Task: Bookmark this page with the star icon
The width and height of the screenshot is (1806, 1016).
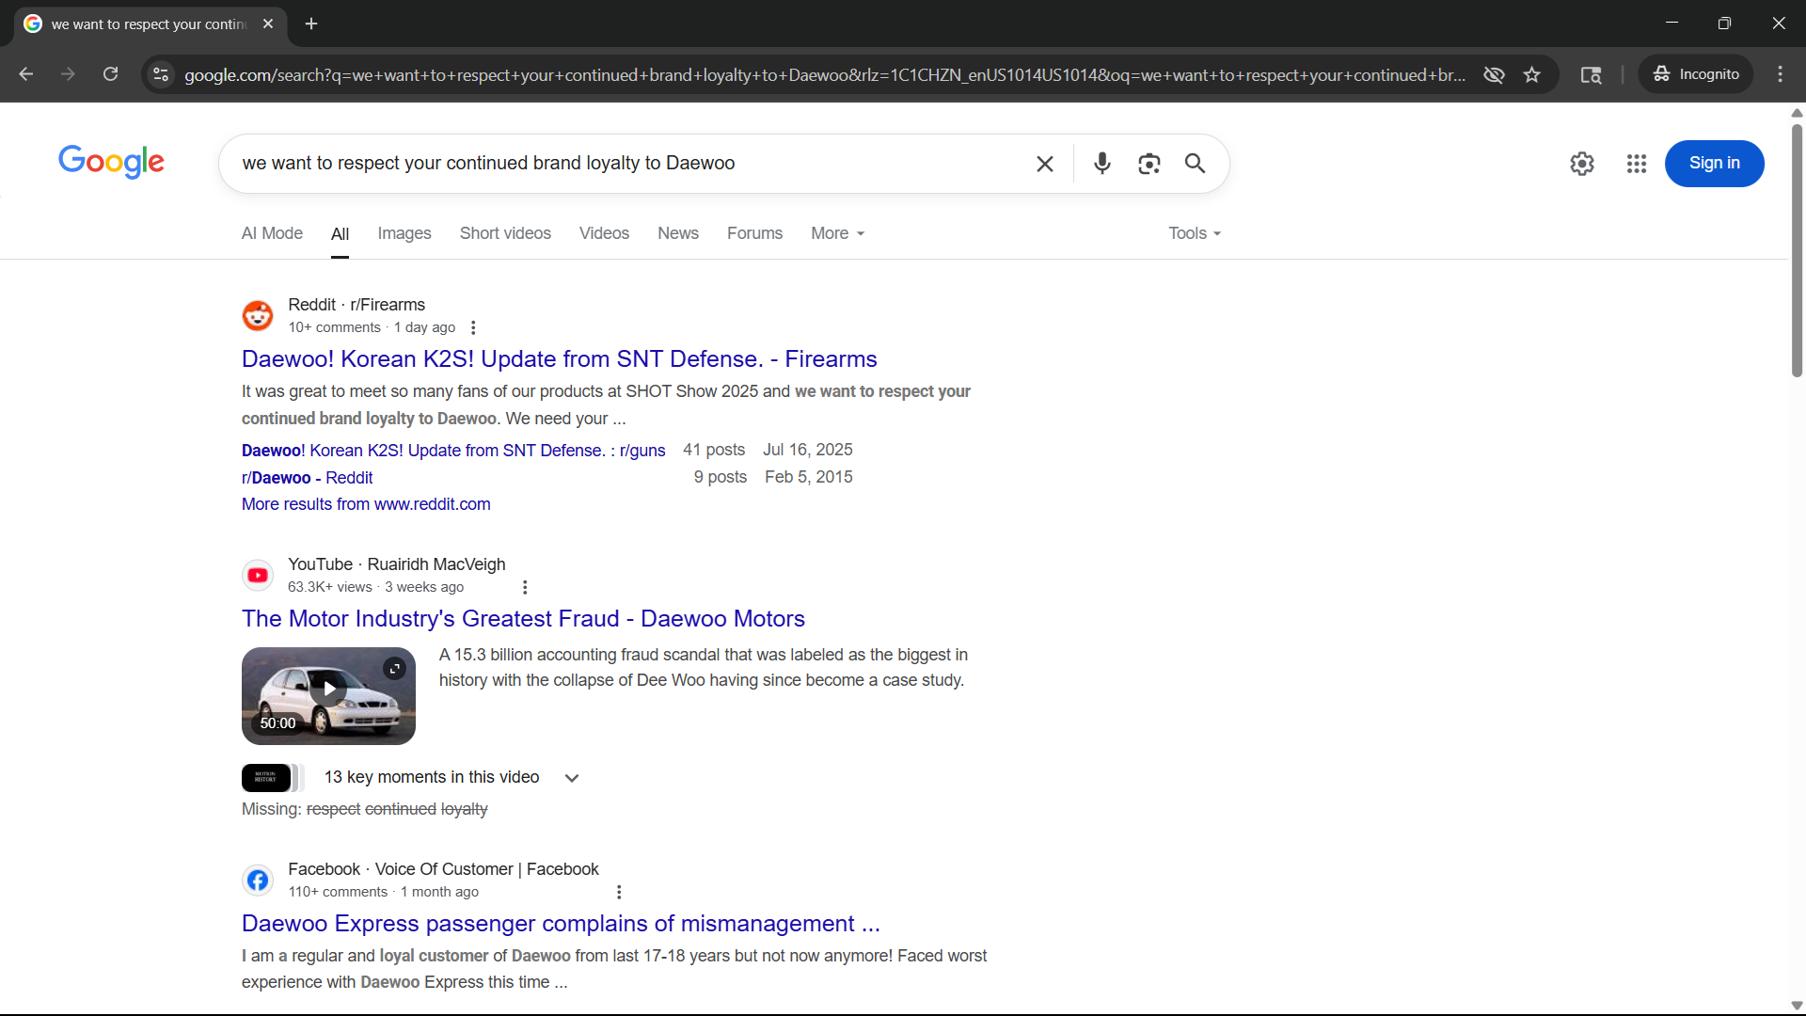Action: pos(1532,74)
